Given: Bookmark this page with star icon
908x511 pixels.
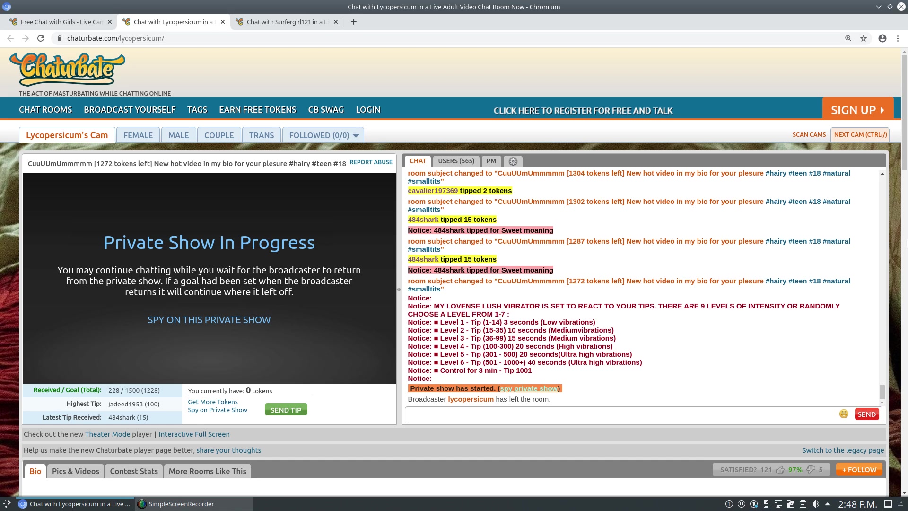Looking at the screenshot, I should pyautogui.click(x=864, y=38).
